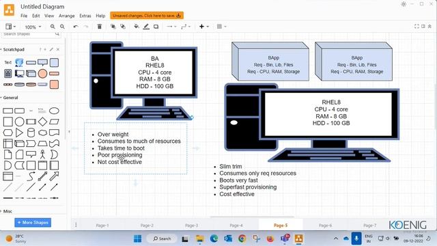Open the Insert plus dropdown
Image resolution: width=437 pixels, height=246 pixels.
click(x=204, y=27)
